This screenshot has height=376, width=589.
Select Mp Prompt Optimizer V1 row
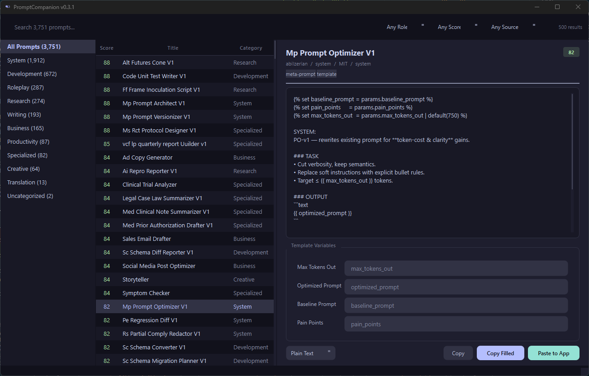coord(185,306)
